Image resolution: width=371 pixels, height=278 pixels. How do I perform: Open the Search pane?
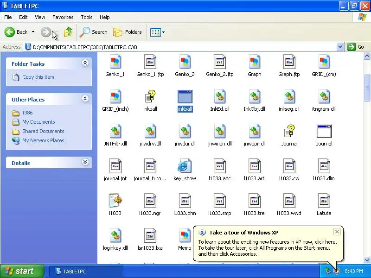pyautogui.click(x=94, y=32)
